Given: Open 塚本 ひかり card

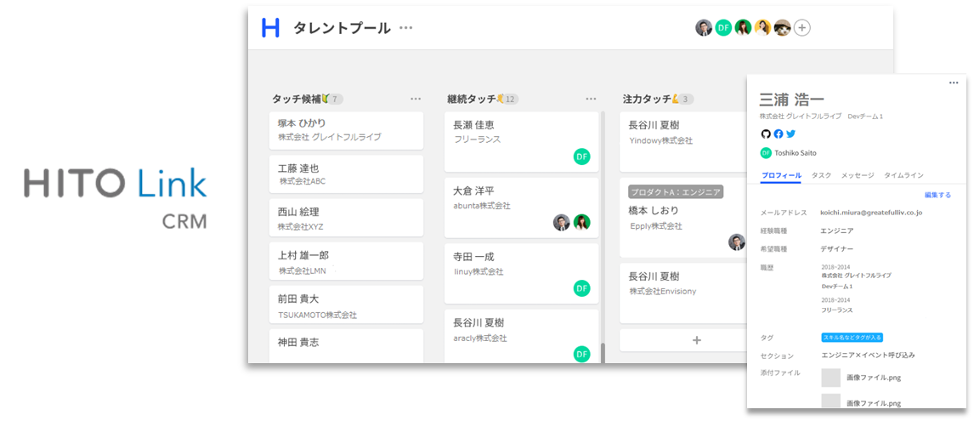Looking at the screenshot, I should click(x=346, y=131).
